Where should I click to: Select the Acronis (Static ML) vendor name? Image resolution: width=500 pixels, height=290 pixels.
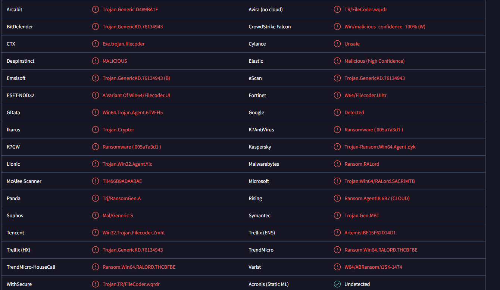pos(269,284)
